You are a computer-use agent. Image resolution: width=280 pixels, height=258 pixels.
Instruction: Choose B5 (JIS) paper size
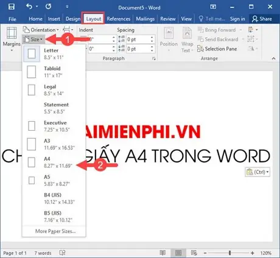pyautogui.click(x=54, y=216)
